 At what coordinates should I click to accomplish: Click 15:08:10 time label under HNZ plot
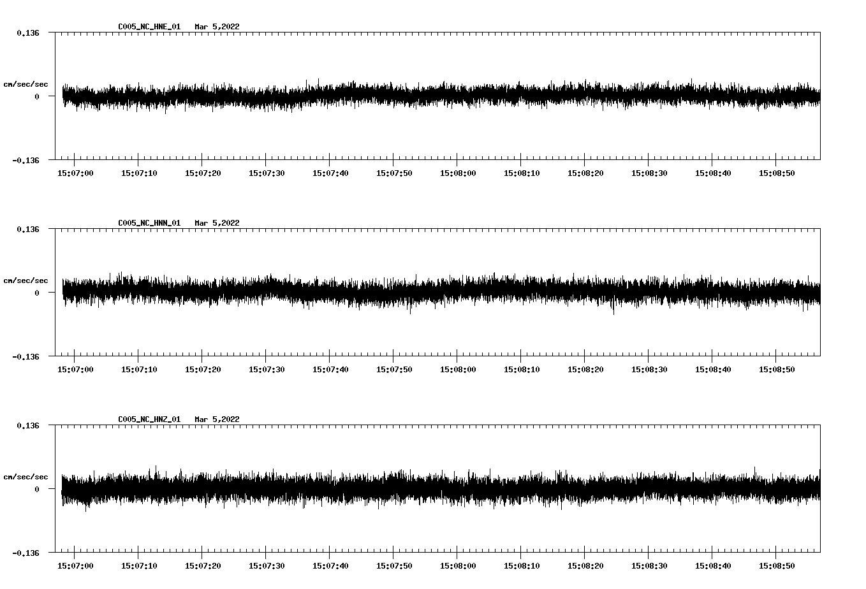(522, 565)
